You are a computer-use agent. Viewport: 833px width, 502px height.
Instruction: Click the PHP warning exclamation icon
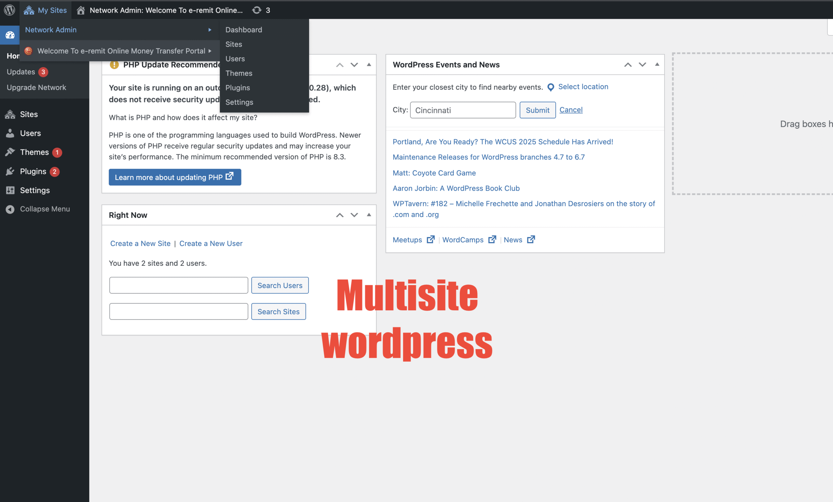click(114, 64)
